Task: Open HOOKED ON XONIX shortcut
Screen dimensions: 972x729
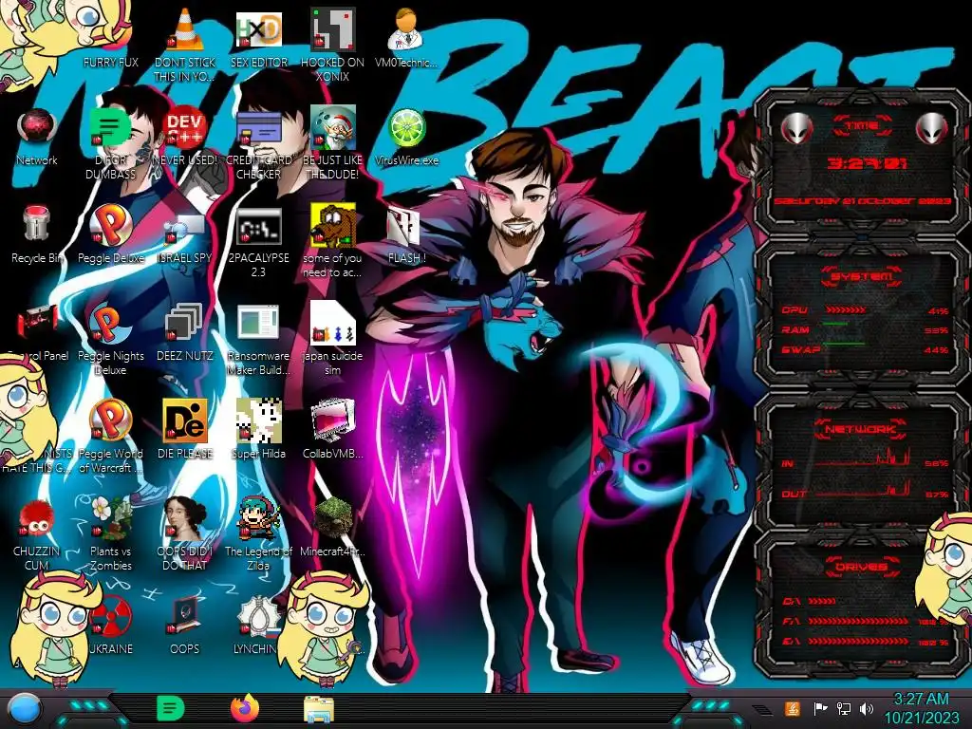Action: (332, 29)
